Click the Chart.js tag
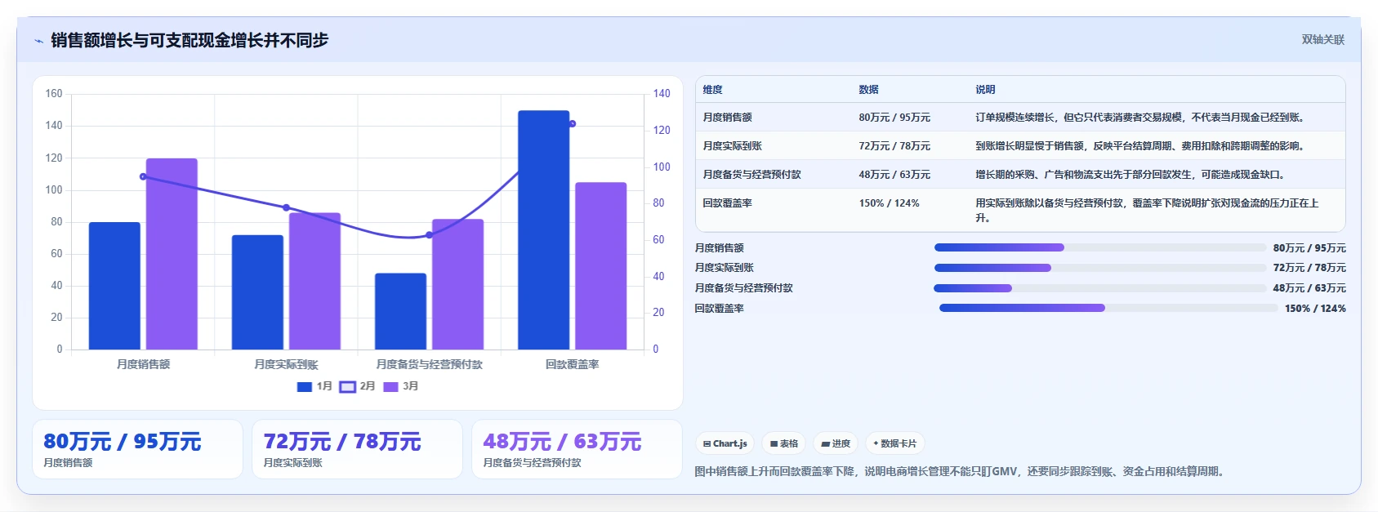Viewport: 1378px width, 512px height. pyautogui.click(x=725, y=443)
